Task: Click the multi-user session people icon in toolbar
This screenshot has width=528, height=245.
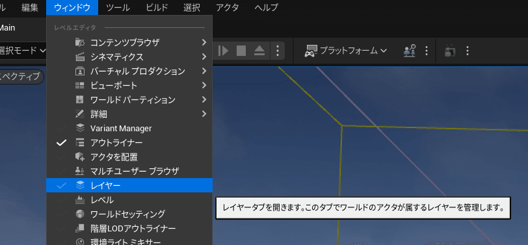Action: pyautogui.click(x=410, y=51)
